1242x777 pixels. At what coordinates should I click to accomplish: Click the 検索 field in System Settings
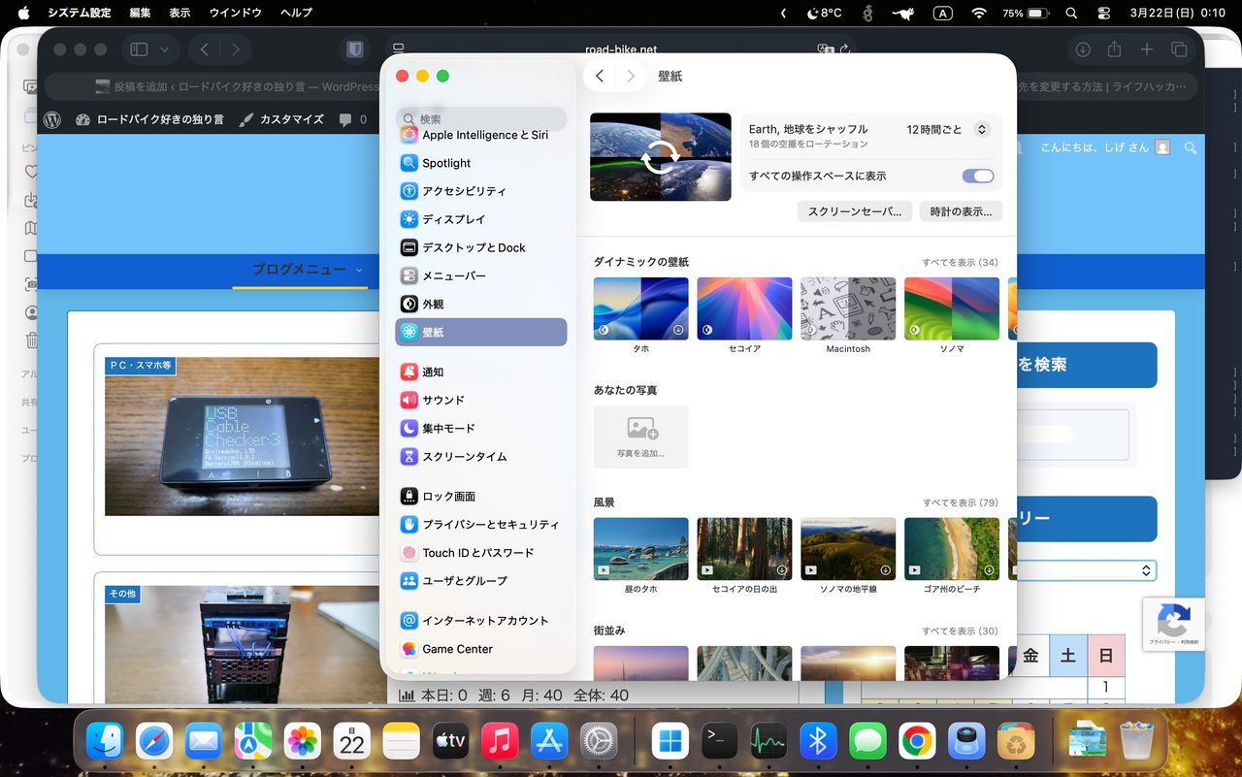[x=485, y=119]
